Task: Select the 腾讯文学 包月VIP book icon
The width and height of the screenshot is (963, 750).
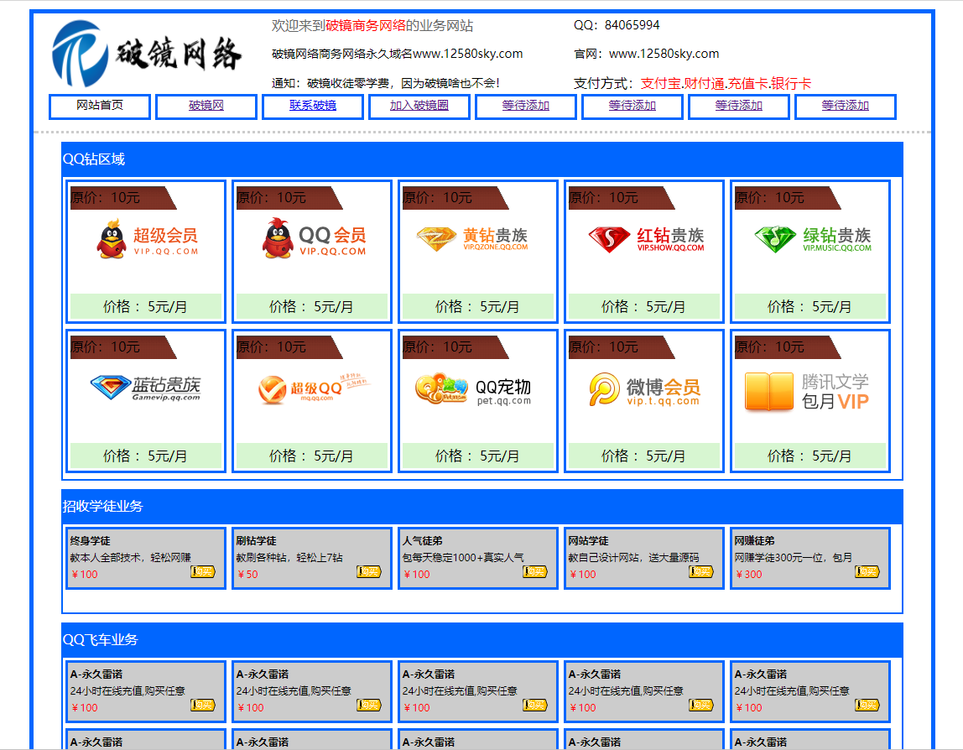Action: click(810, 391)
